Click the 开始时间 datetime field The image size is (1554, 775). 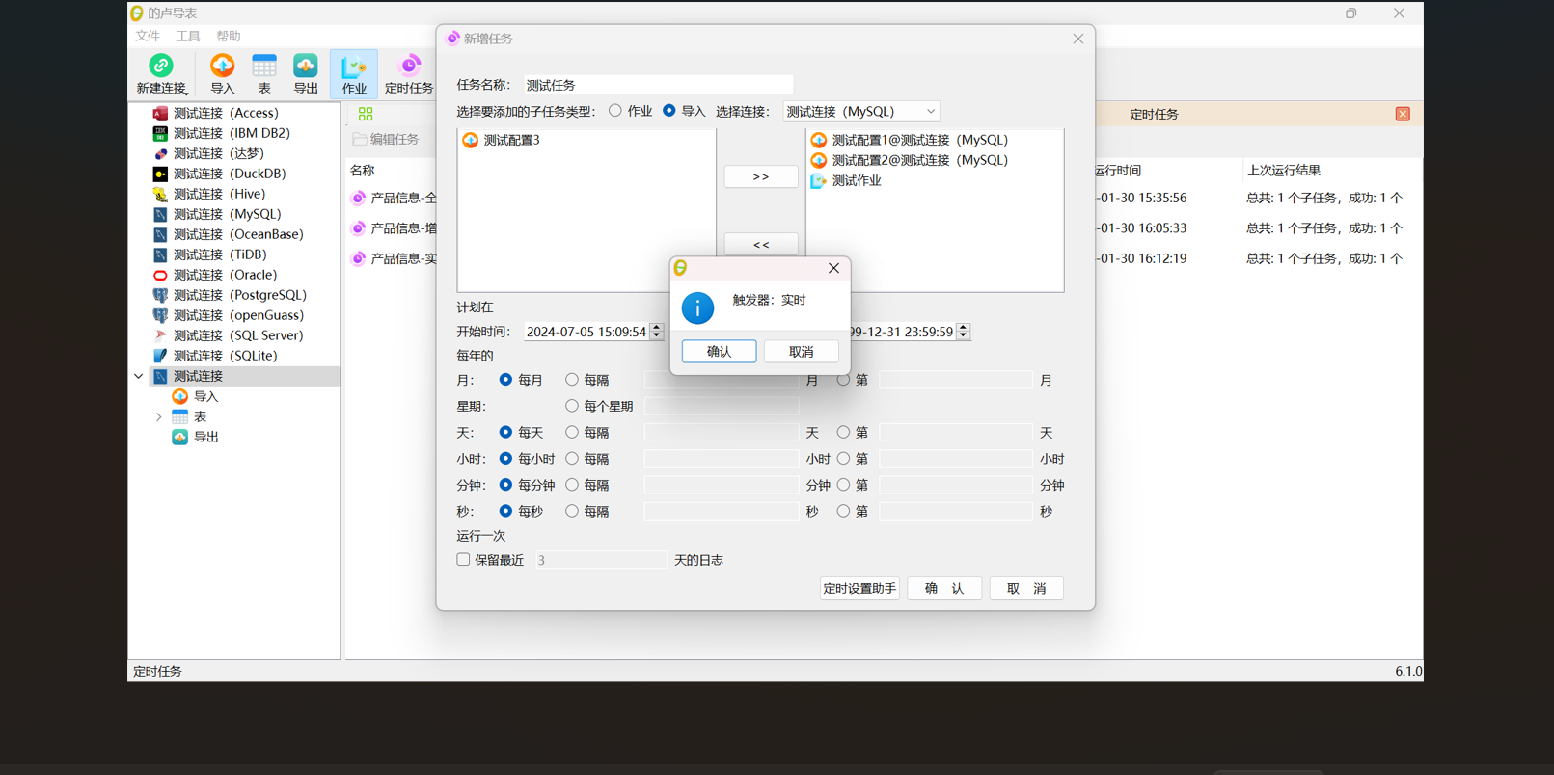pos(586,332)
